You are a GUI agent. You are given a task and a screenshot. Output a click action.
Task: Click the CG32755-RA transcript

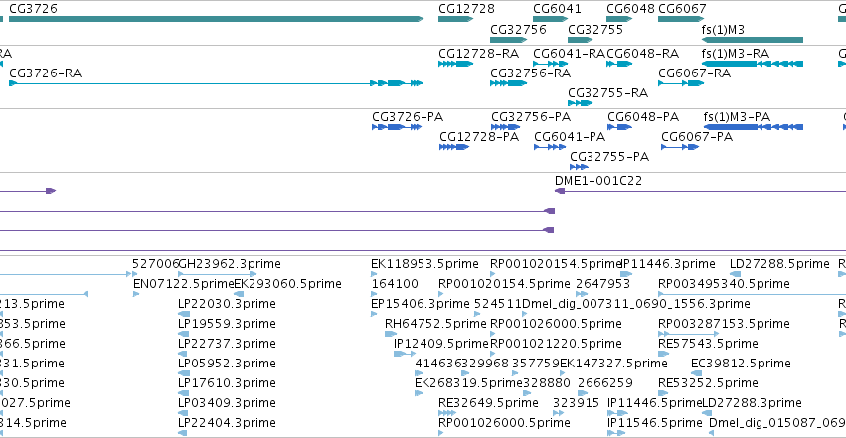click(x=581, y=103)
